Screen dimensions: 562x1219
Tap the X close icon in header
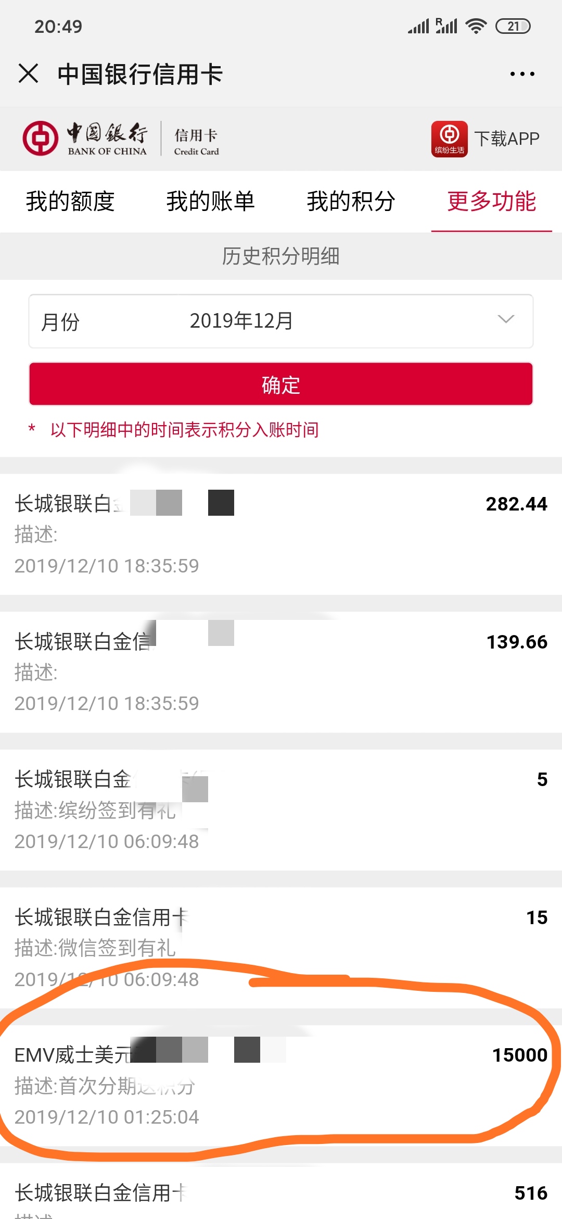click(29, 73)
